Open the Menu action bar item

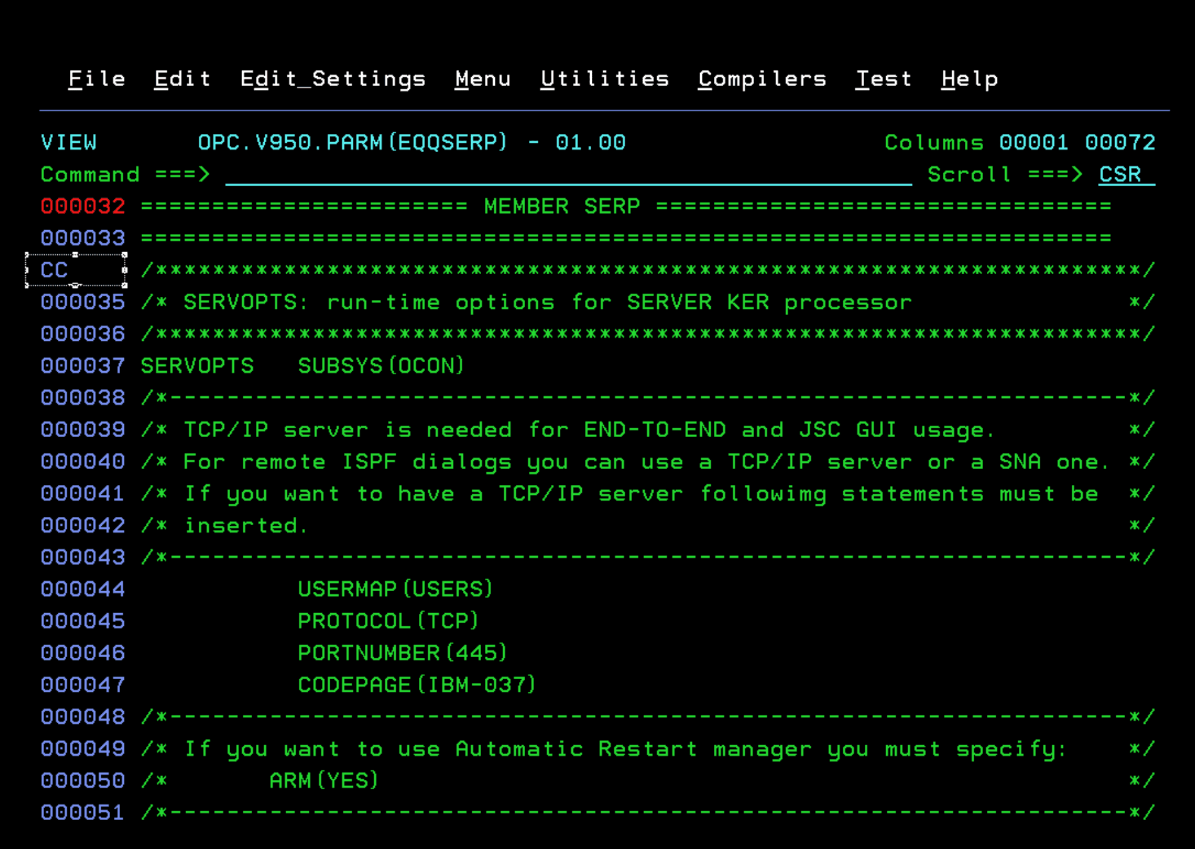coord(483,79)
